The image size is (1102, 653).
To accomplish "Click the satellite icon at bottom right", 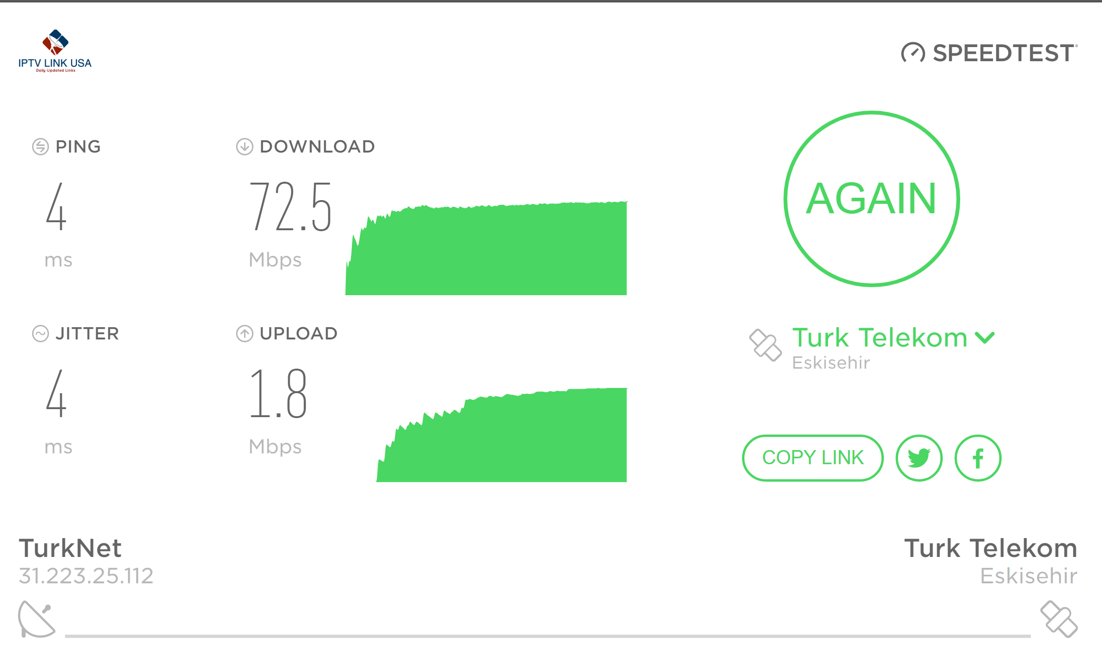I will (x=1059, y=619).
